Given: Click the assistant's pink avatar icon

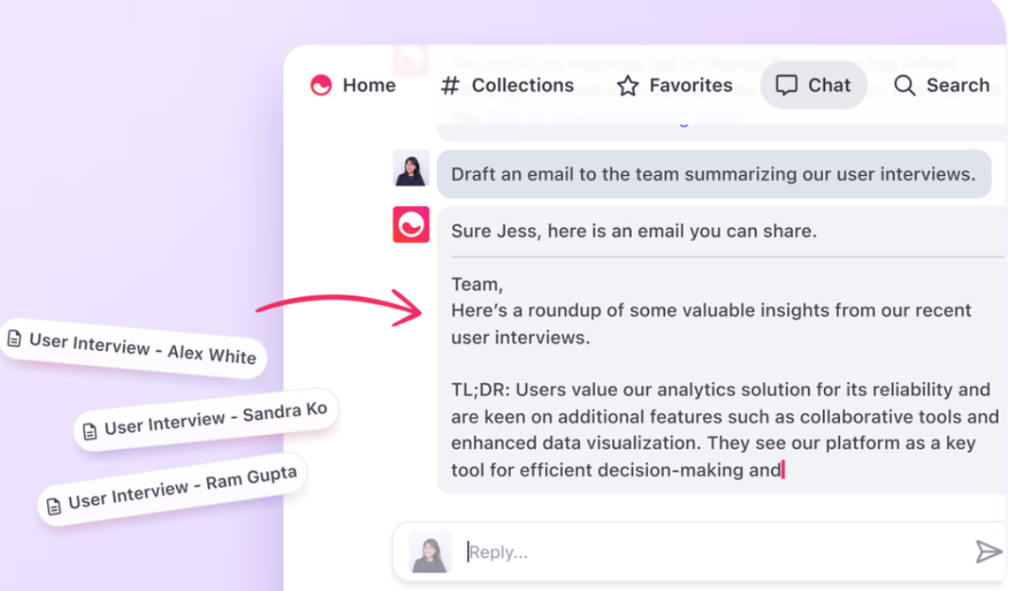Looking at the screenshot, I should click(x=411, y=225).
